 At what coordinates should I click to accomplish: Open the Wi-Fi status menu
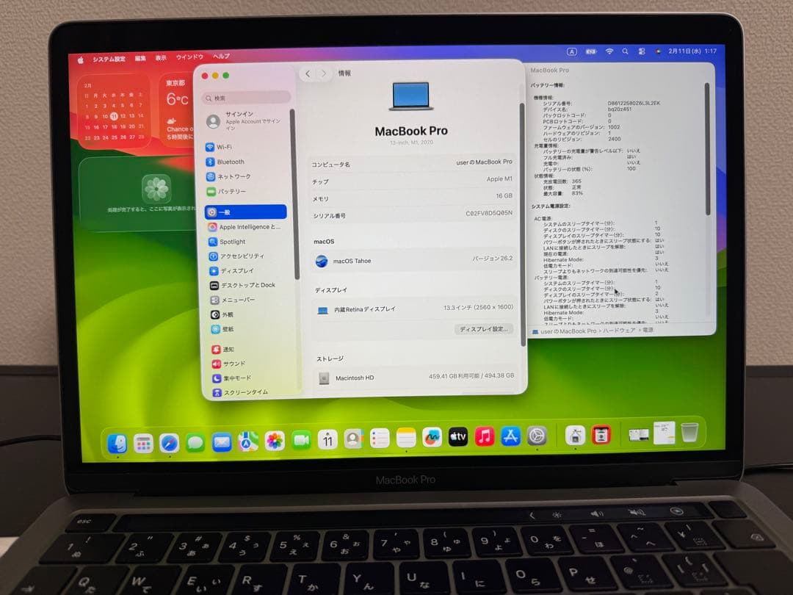pyautogui.click(x=609, y=51)
